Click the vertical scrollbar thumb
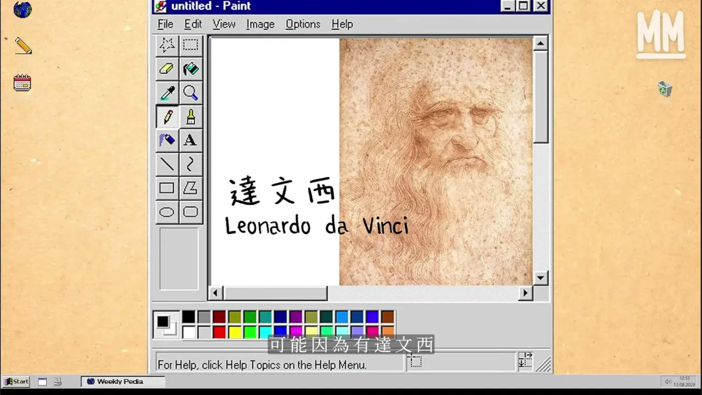 (x=541, y=97)
